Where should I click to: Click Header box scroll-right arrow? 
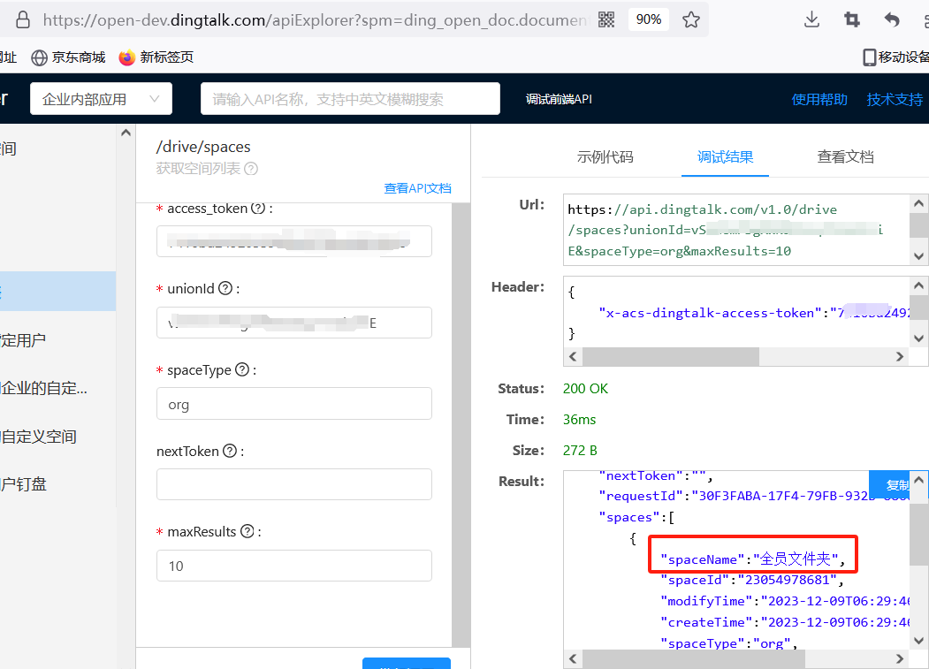coord(900,357)
